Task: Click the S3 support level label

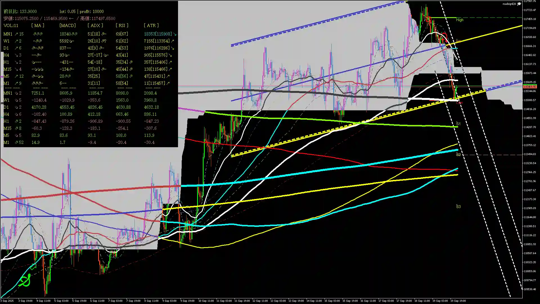Action: click(458, 207)
